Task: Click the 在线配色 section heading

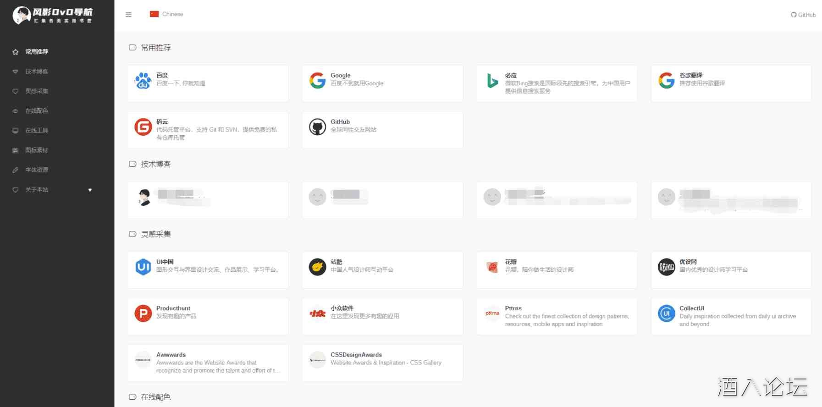Action: (x=156, y=397)
